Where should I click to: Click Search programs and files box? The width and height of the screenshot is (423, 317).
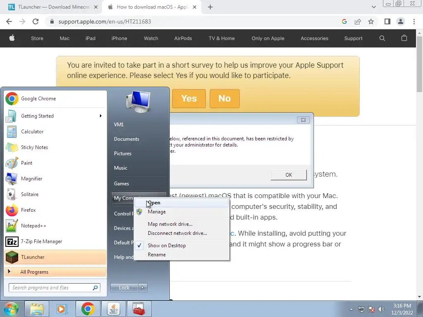[x=55, y=288]
